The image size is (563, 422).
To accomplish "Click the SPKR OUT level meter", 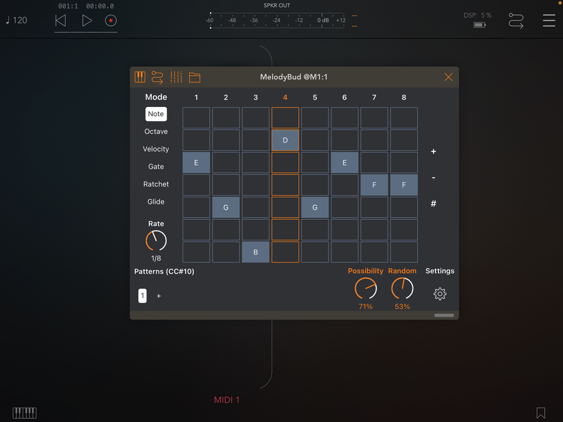I will click(277, 20).
